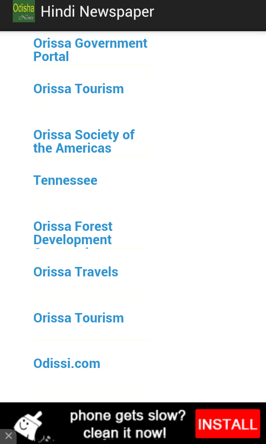Screen dimensions: 266x444
Task: Click the 'clean it now!' ad line
Action: [125, 433]
